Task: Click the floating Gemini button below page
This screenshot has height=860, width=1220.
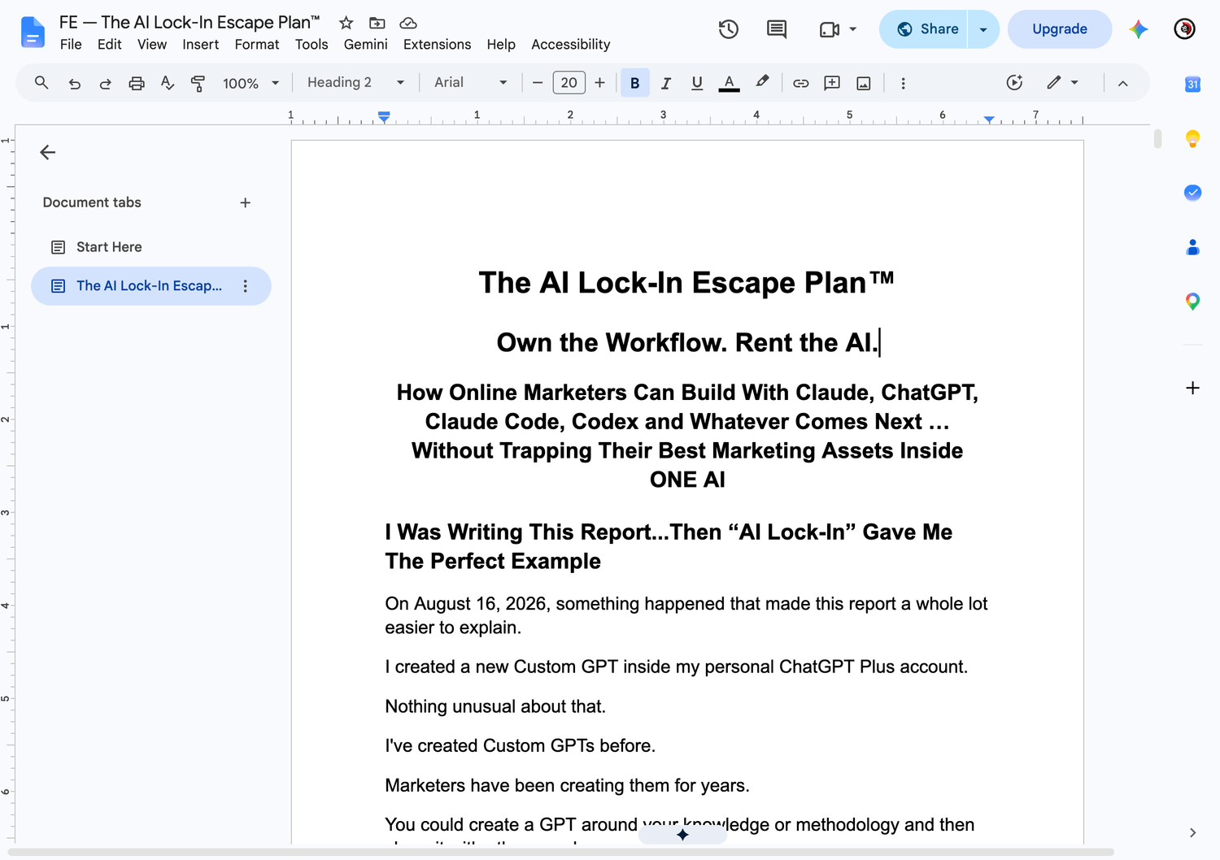Action: (682, 835)
